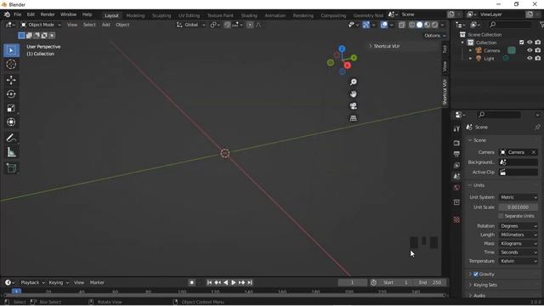Open the World properties tab icon

pyautogui.click(x=456, y=188)
